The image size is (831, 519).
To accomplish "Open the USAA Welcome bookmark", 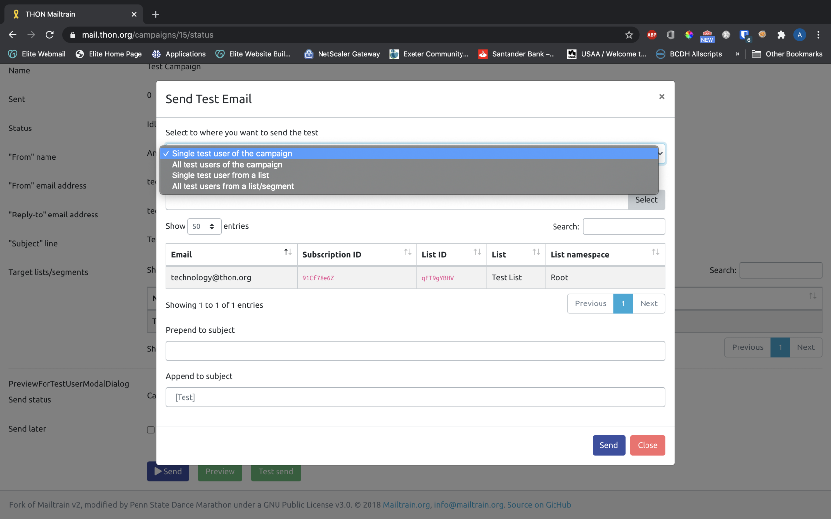I will (x=606, y=54).
